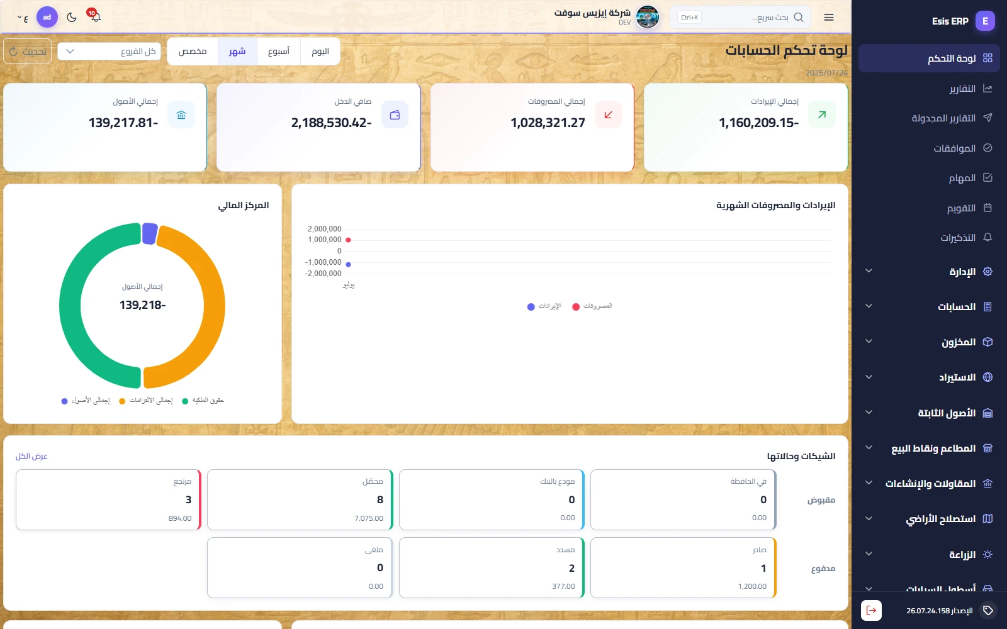Toggle إجمالي الأصول donut legend
Image resolution: width=1007 pixels, height=629 pixels.
(86, 401)
